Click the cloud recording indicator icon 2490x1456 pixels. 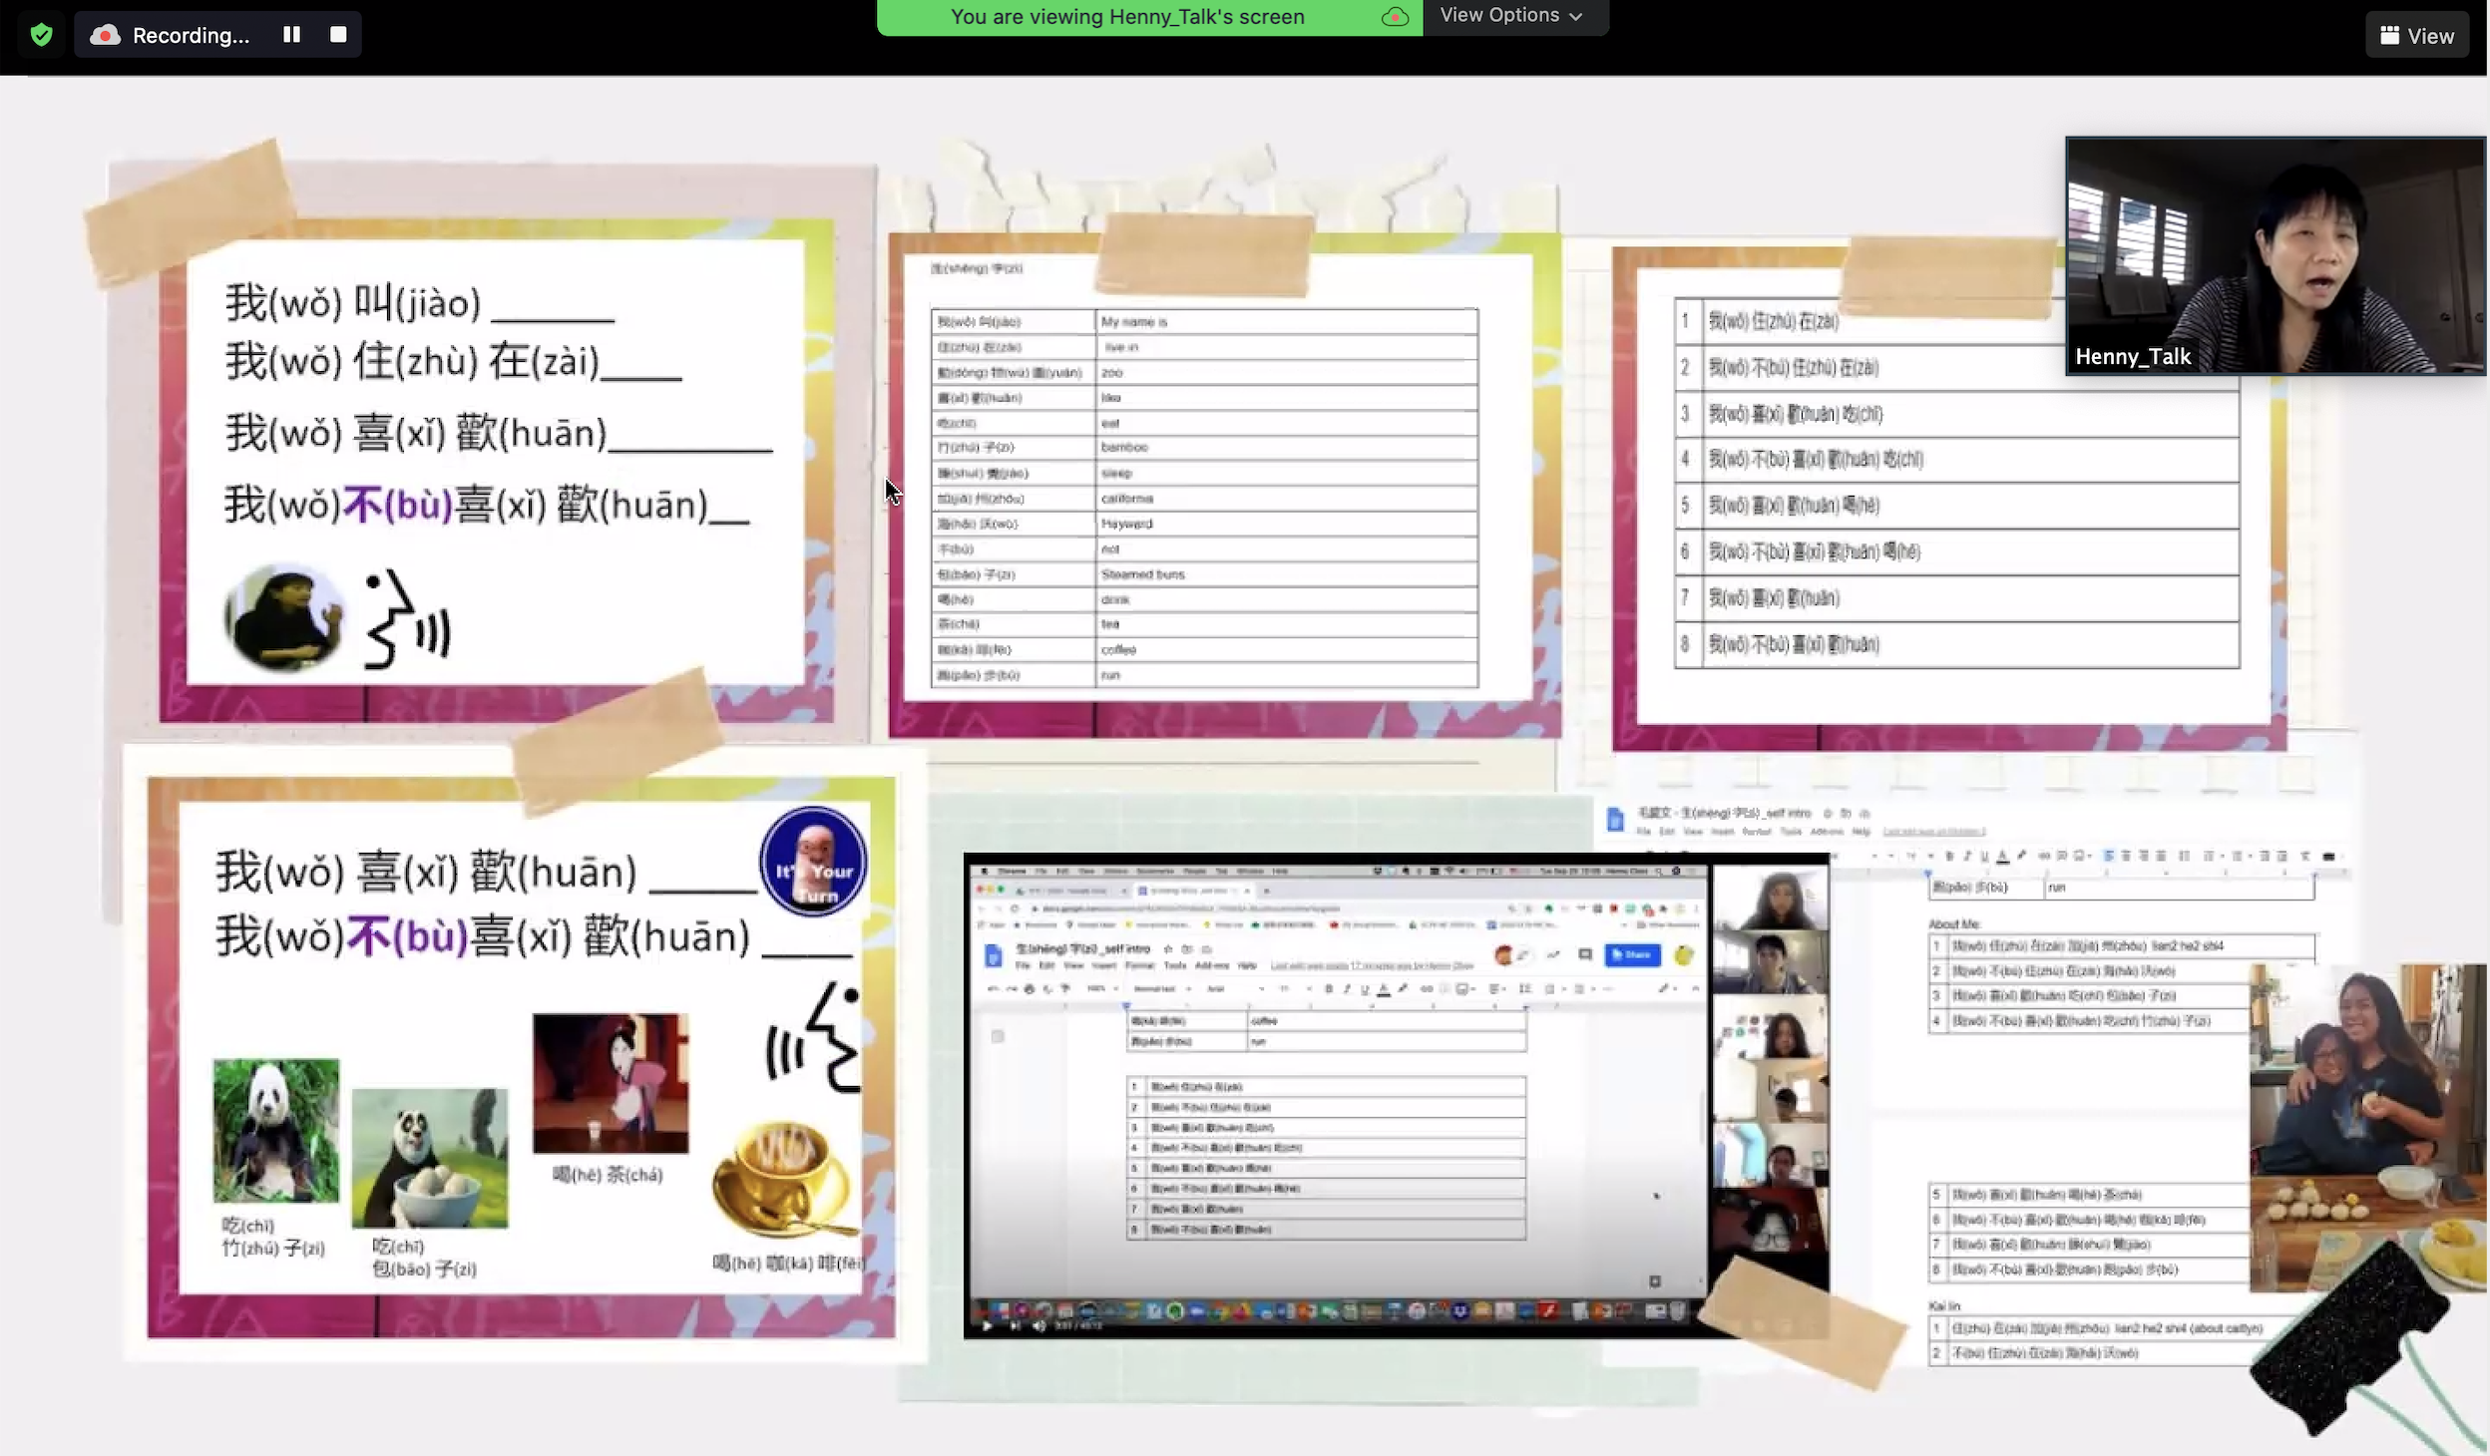pos(106,35)
